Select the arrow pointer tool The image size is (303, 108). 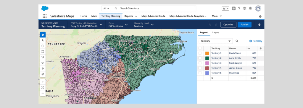point(43,40)
